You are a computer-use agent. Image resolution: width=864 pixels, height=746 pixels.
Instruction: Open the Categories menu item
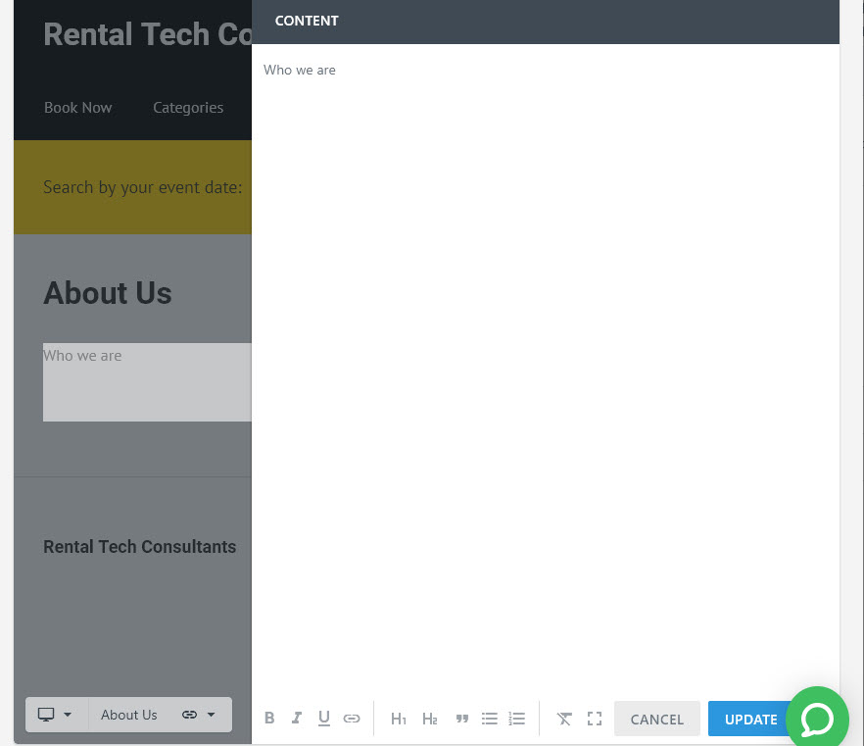point(188,108)
